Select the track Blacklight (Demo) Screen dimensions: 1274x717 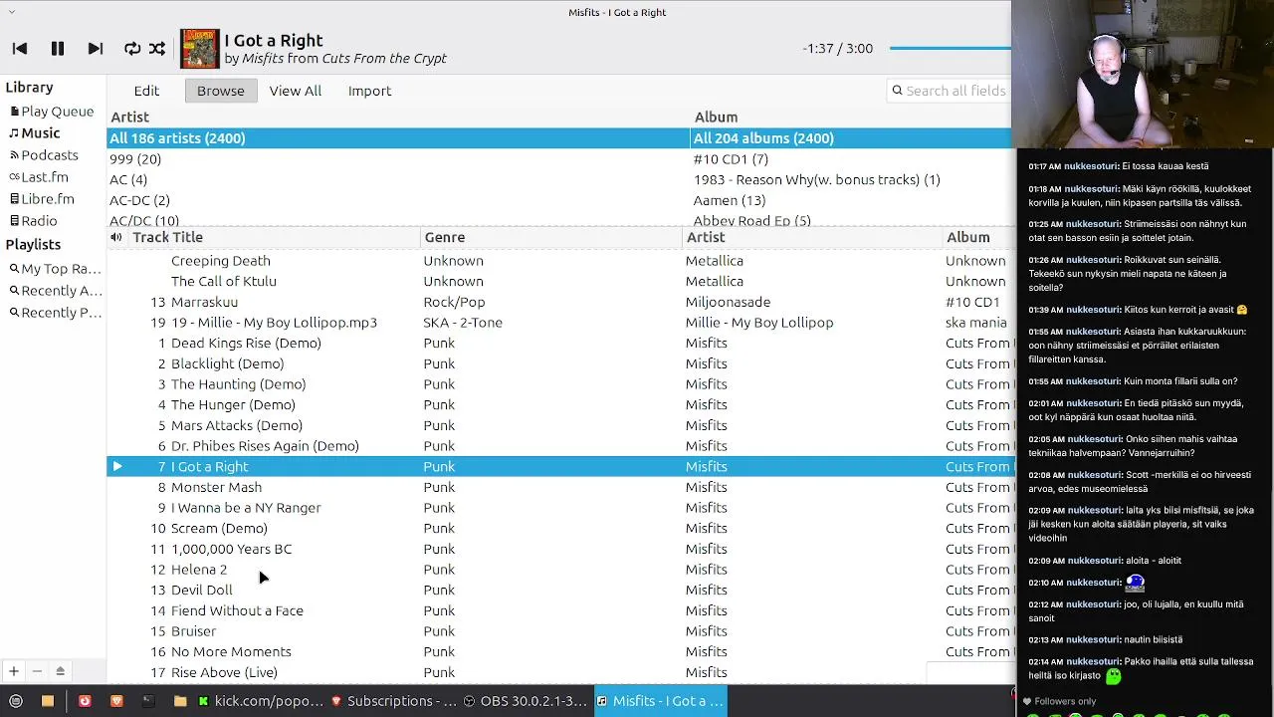(x=227, y=363)
